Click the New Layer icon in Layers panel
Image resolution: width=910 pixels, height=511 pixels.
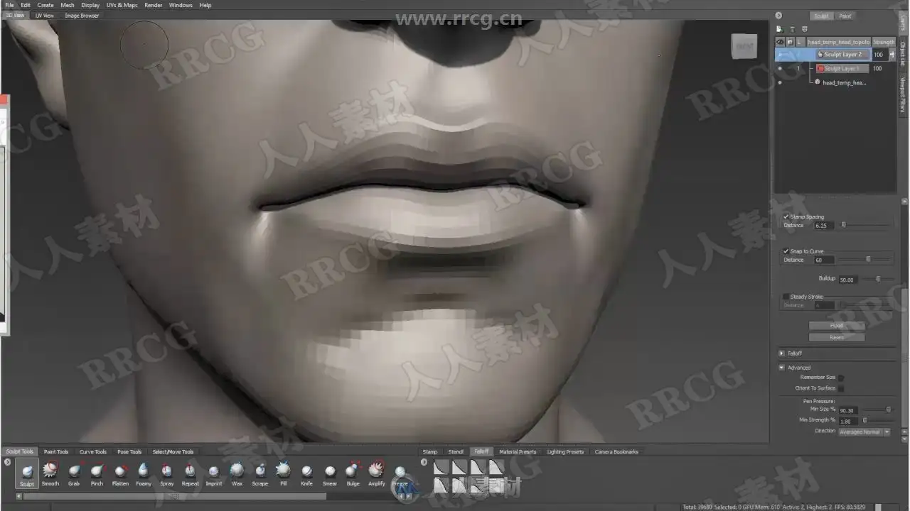click(x=779, y=29)
